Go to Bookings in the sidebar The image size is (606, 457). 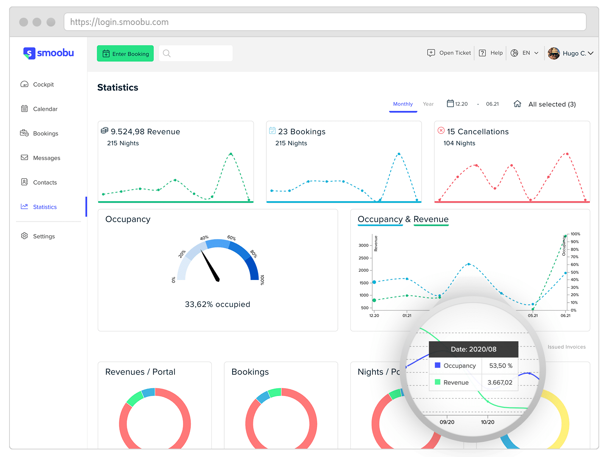(x=45, y=134)
